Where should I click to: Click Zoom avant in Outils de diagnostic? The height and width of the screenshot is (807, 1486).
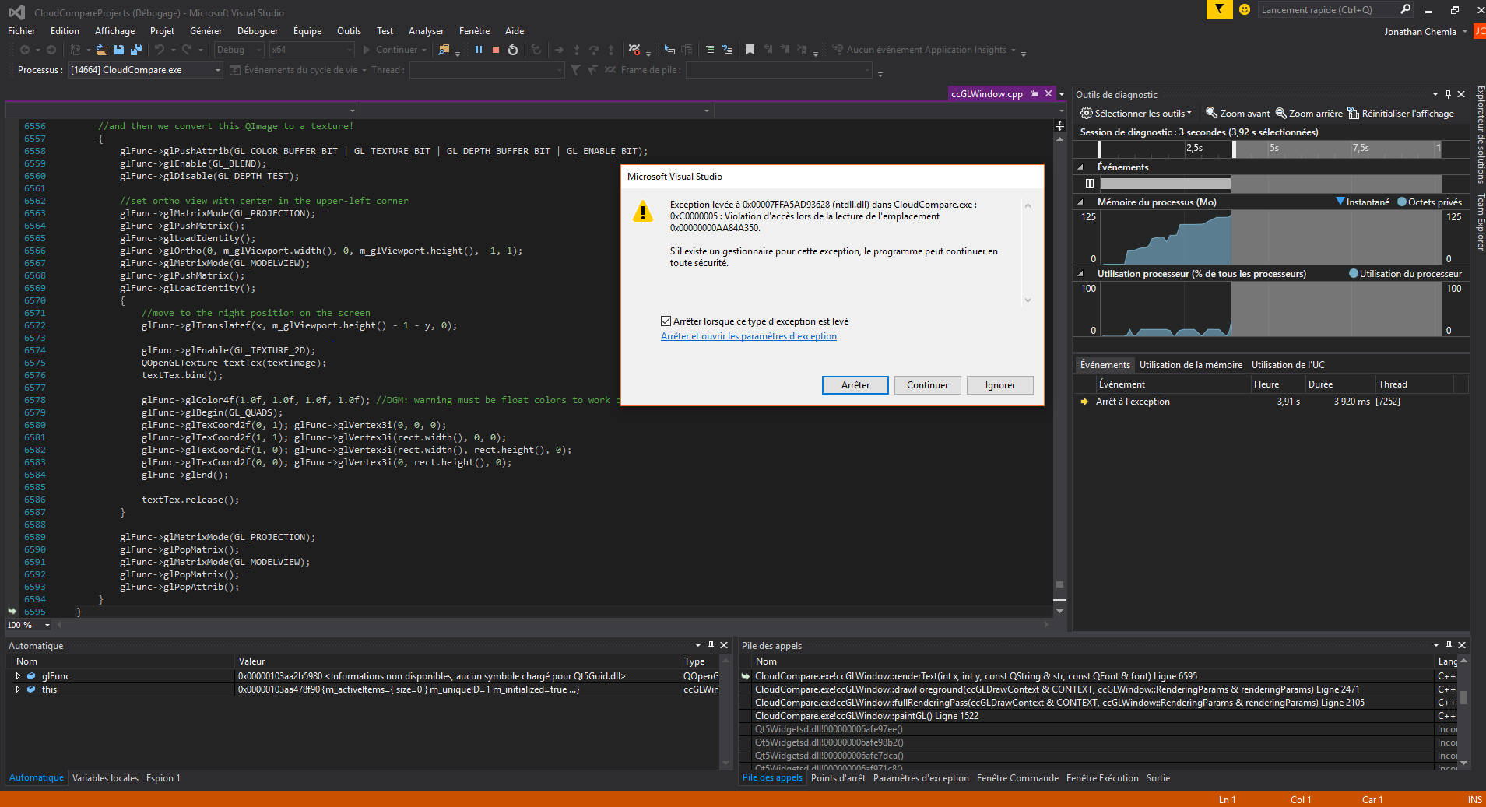(x=1238, y=113)
